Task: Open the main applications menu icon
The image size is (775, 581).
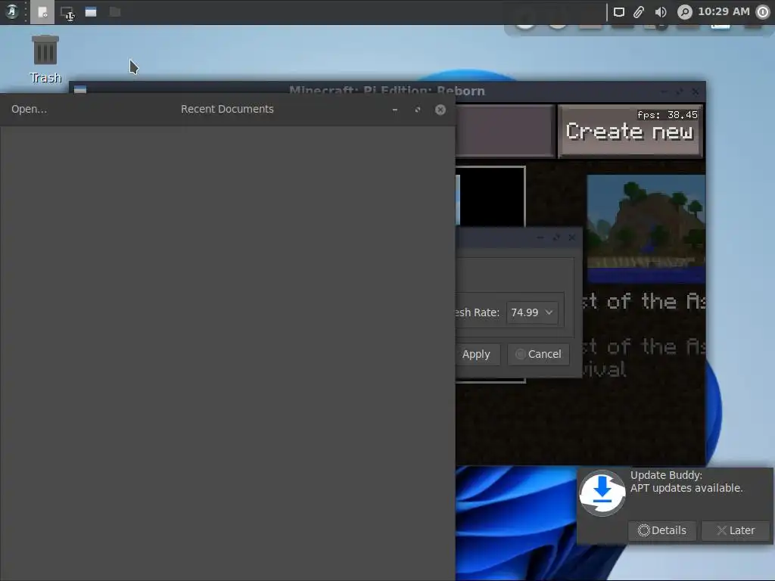Action: [11, 11]
